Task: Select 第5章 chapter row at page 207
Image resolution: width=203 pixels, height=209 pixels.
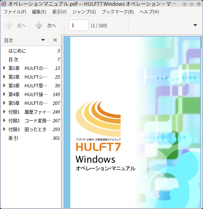Action: tap(31, 103)
